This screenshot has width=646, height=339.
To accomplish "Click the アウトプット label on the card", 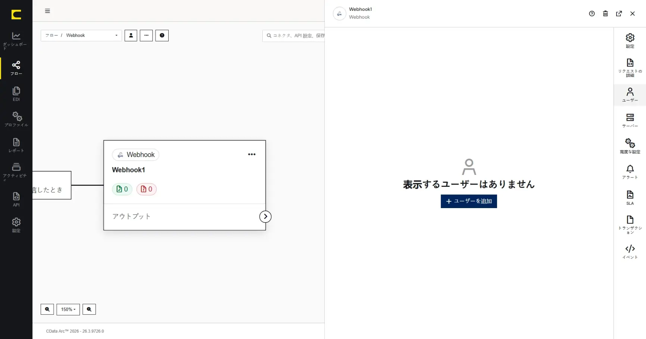I will point(131,216).
